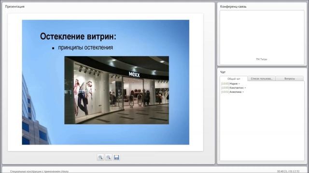The width and height of the screenshot is (309, 173).
Task: Zoom in on the presentation slide
Action: pyautogui.click(x=100, y=157)
